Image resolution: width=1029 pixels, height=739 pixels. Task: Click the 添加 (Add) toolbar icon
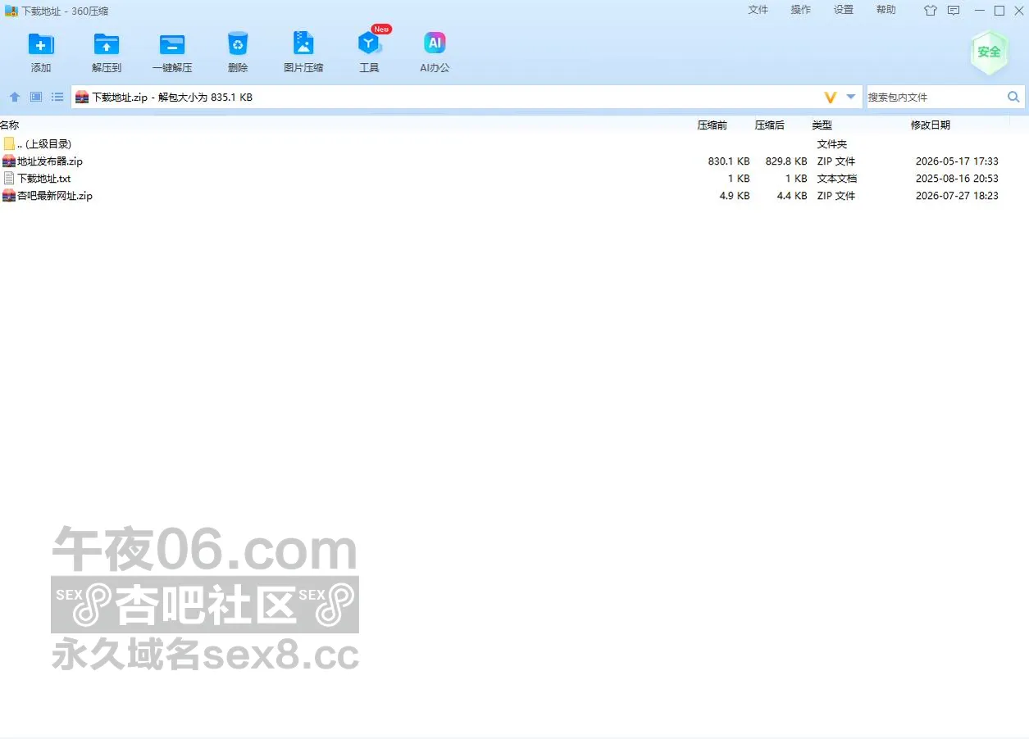[x=41, y=44]
